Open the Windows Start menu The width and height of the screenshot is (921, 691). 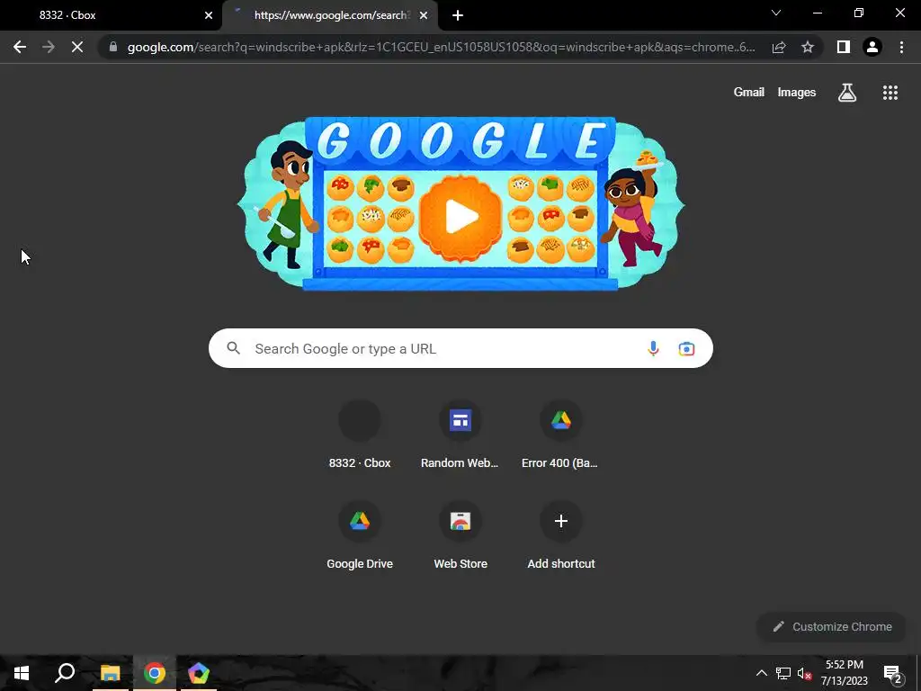point(22,673)
